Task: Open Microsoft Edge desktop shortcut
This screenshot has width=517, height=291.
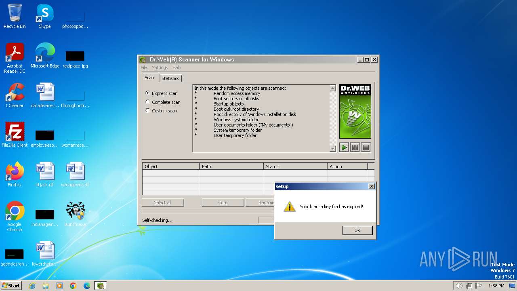Action: [x=45, y=56]
